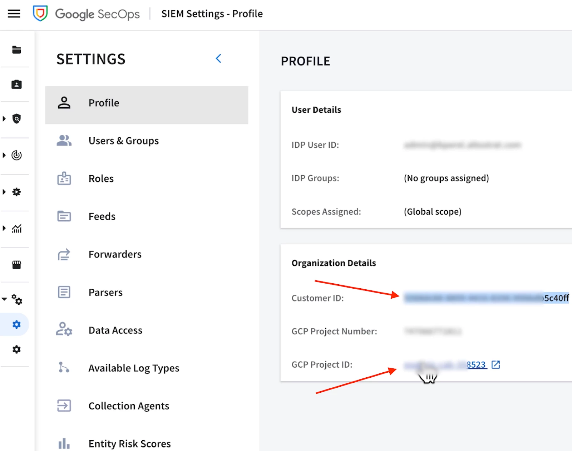Click the 'IDP User ID:' label

pos(315,145)
